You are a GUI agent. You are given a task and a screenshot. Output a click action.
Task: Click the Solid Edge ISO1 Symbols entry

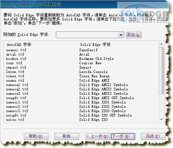[103, 102]
